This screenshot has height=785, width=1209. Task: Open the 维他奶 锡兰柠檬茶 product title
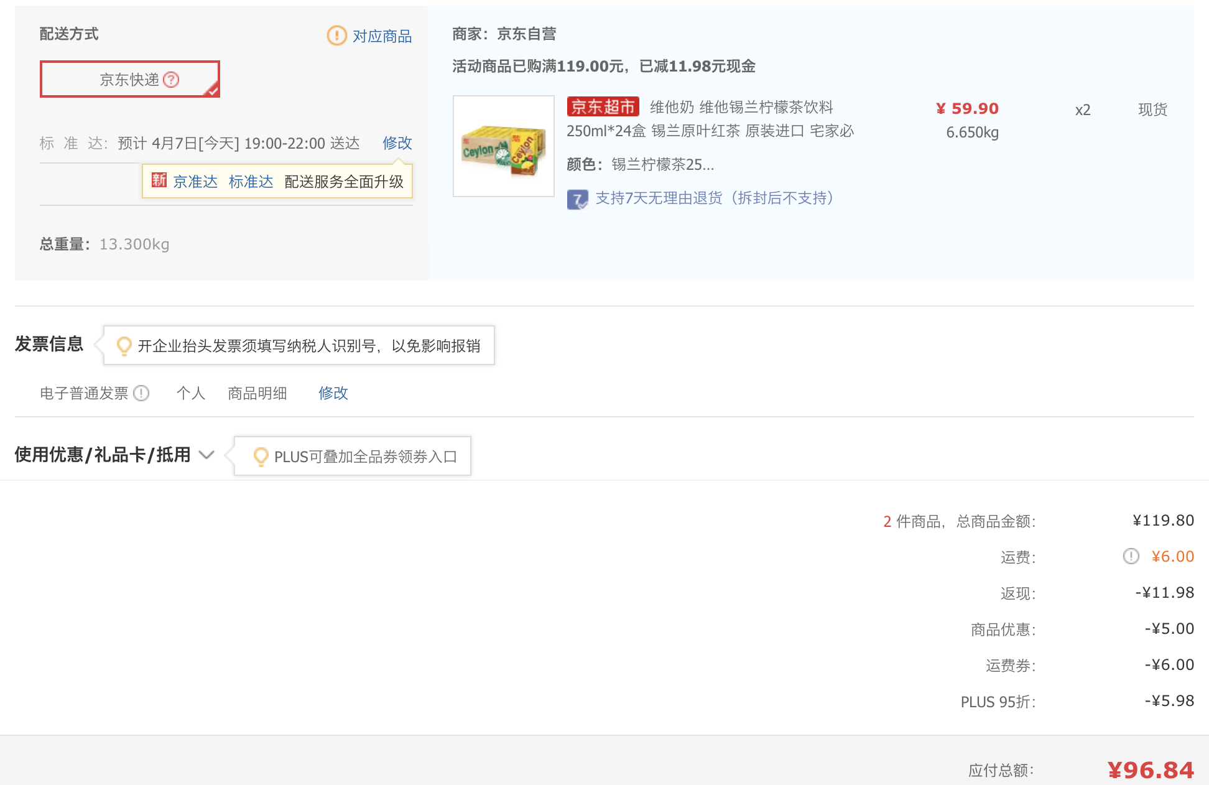pyautogui.click(x=710, y=119)
